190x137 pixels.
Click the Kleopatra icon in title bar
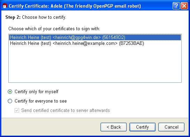5,6
